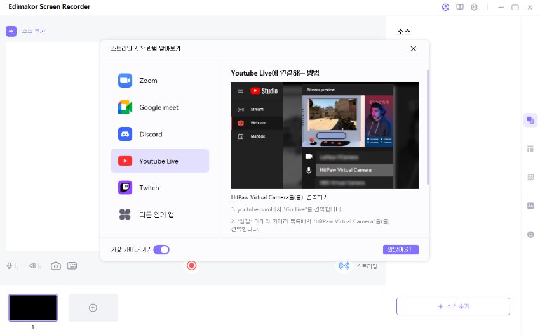Minimize the Edimakor Screen Recorder window
This screenshot has width=540, height=335.
click(501, 7)
